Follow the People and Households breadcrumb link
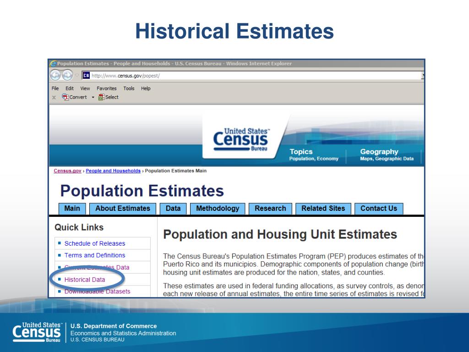The height and width of the screenshot is (352, 469). (113, 170)
